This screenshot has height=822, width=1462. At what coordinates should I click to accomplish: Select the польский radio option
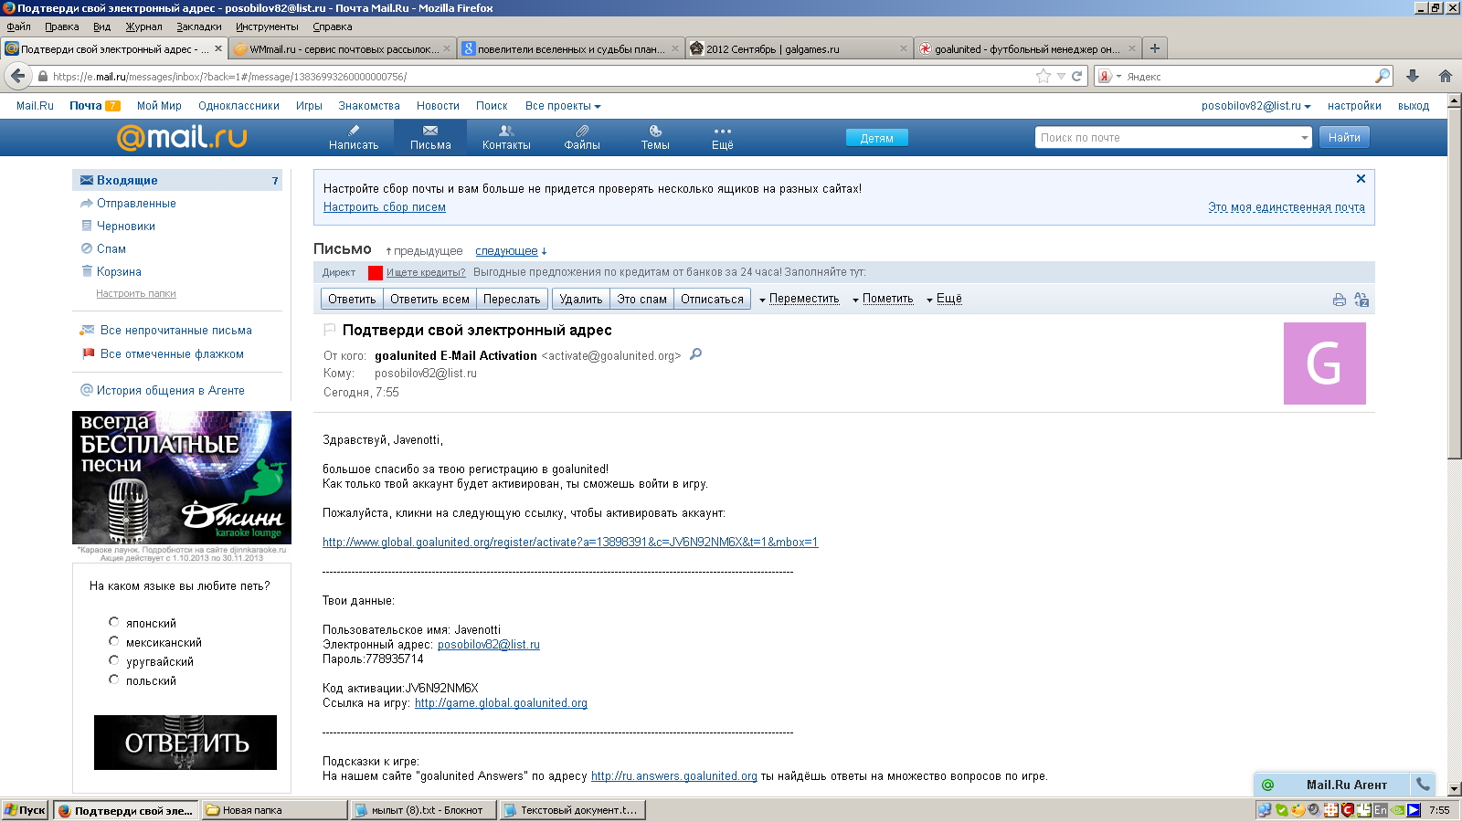coord(114,680)
